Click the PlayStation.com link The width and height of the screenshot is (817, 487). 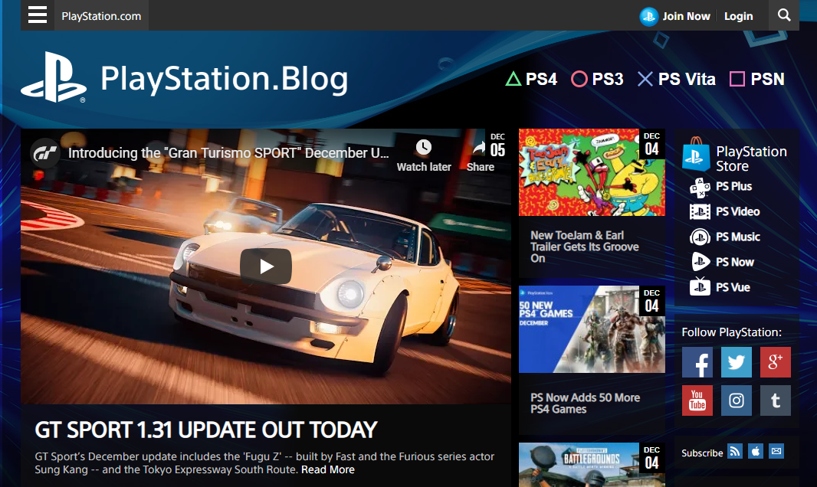tap(101, 16)
